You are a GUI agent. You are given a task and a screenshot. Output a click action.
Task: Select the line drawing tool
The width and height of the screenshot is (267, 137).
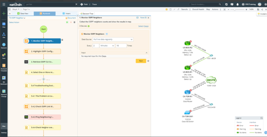coord(174,9)
